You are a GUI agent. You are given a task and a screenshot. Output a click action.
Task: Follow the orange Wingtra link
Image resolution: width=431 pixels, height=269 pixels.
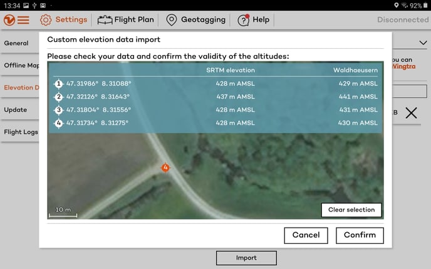[x=404, y=66]
